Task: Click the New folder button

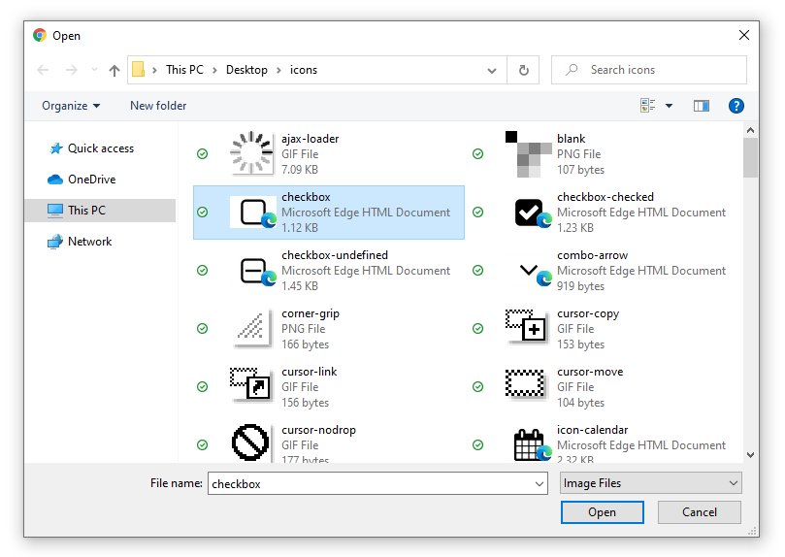Action: (158, 106)
